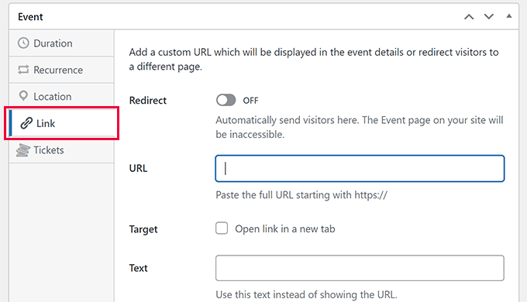Click the repeat arrows Recurrence icon
Screen dimensions: 527x302
(23, 70)
